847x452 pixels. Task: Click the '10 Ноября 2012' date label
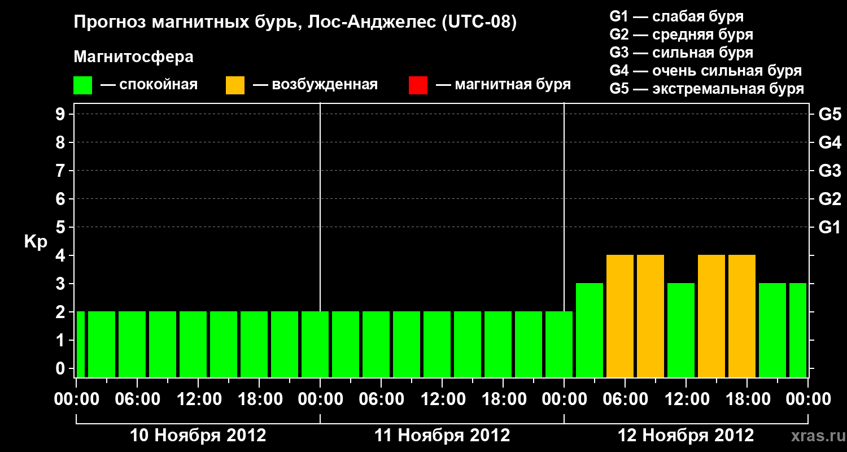click(198, 436)
